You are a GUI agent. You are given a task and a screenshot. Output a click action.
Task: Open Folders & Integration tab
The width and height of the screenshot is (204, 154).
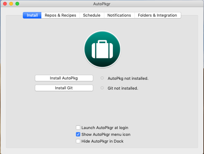(x=157, y=15)
